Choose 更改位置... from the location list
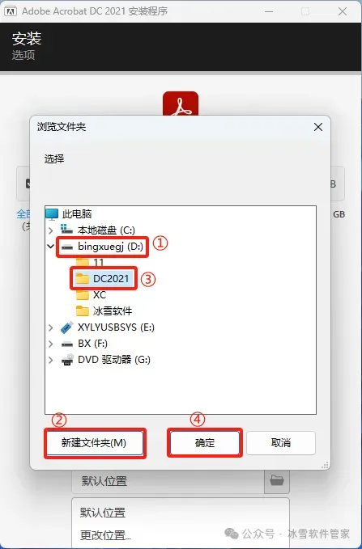 point(105,534)
